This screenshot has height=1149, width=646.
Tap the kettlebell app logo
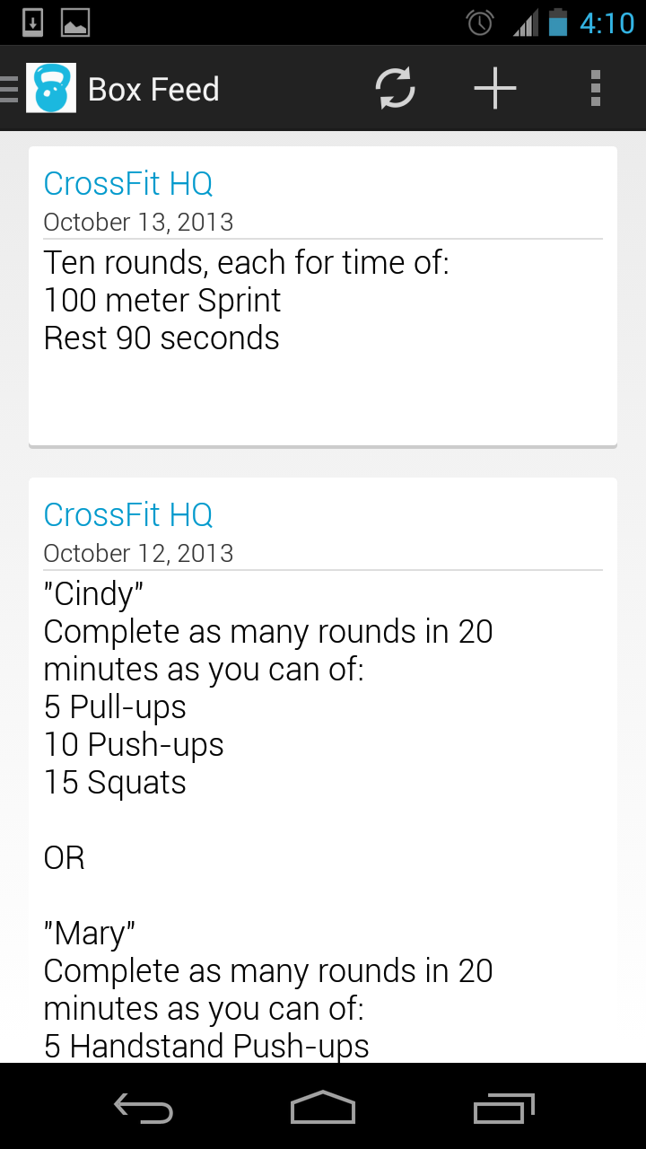(51, 88)
